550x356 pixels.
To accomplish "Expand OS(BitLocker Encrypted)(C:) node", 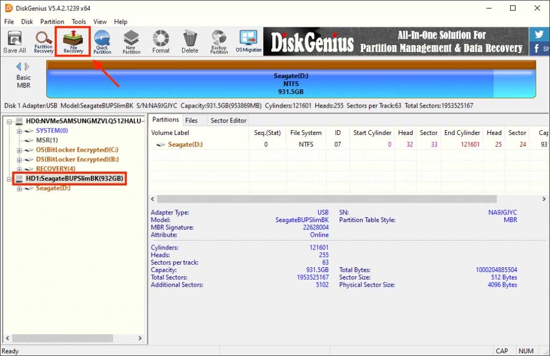I will coord(19,150).
